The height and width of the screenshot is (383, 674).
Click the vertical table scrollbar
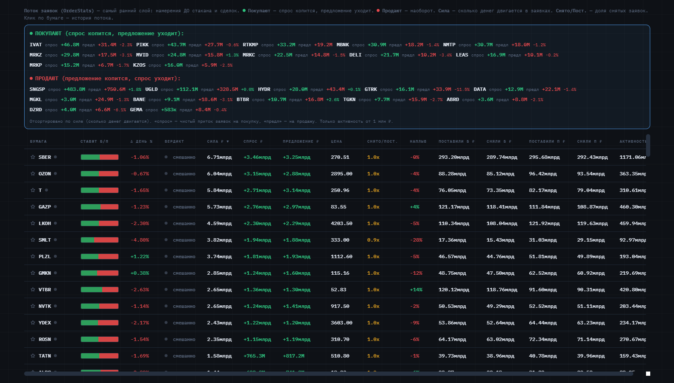(648, 145)
